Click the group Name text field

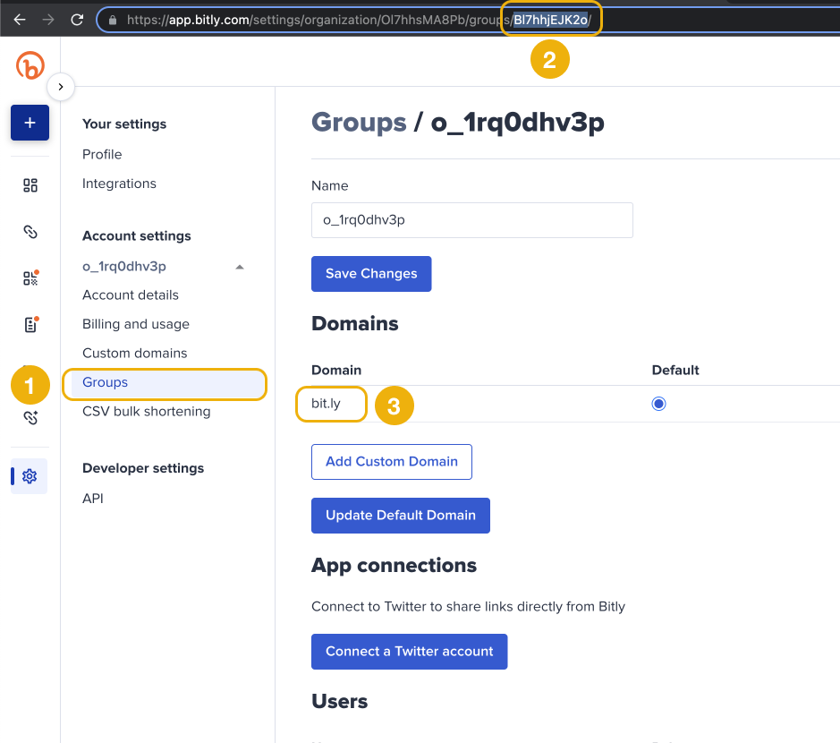point(471,220)
